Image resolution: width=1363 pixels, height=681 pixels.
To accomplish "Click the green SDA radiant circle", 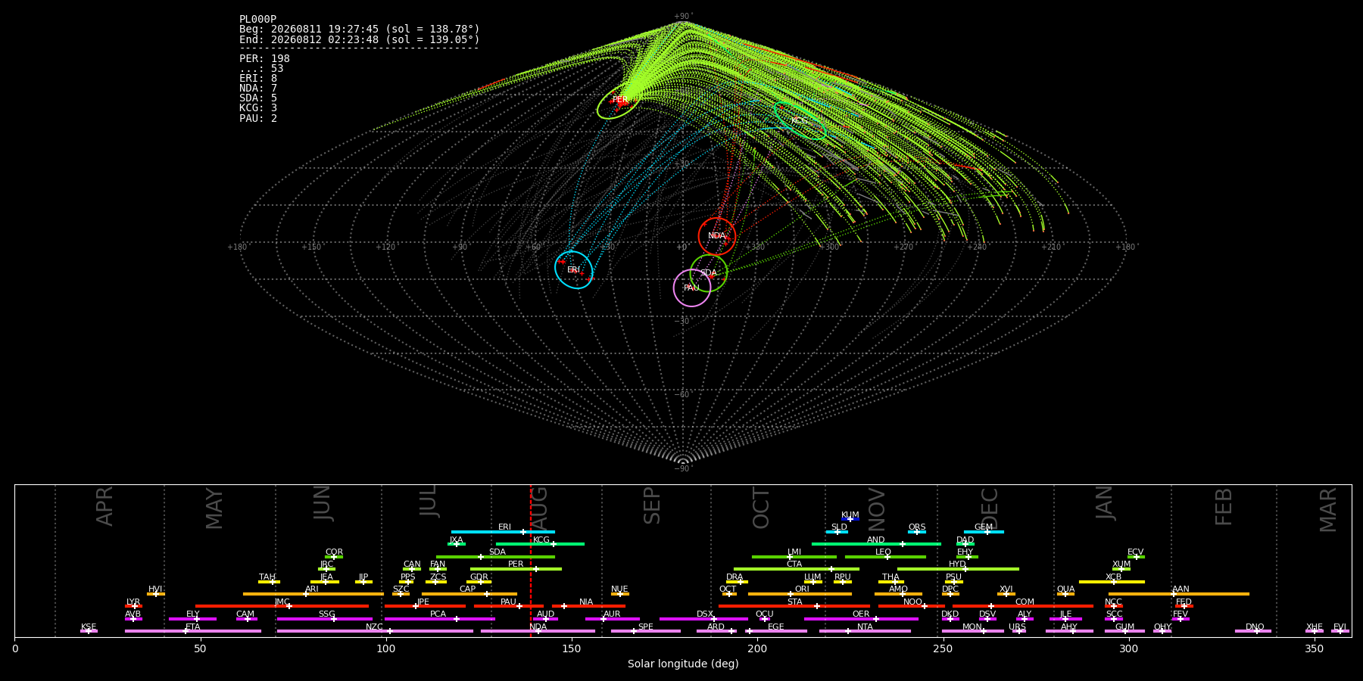I will click(709, 273).
